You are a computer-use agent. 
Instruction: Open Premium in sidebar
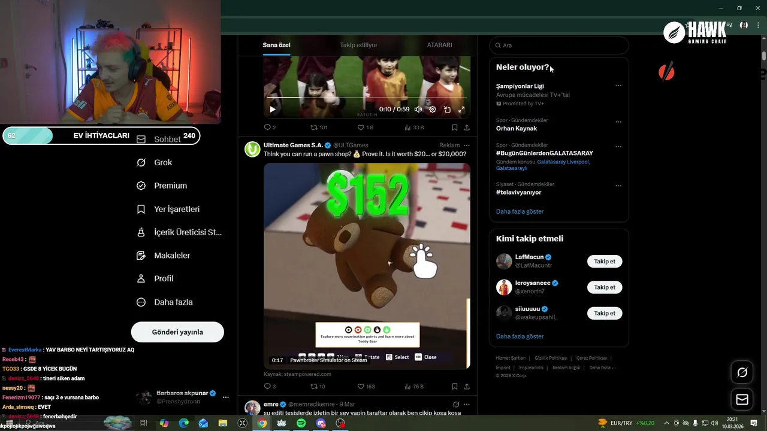tap(162, 186)
